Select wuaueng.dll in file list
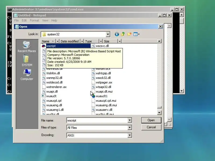215x161 pixels. [54, 105]
